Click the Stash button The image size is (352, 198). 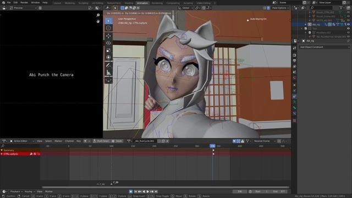(117, 141)
